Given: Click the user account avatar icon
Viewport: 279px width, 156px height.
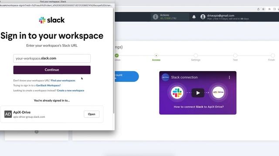Looking at the screenshot, I should pyautogui.click(x=203, y=17).
